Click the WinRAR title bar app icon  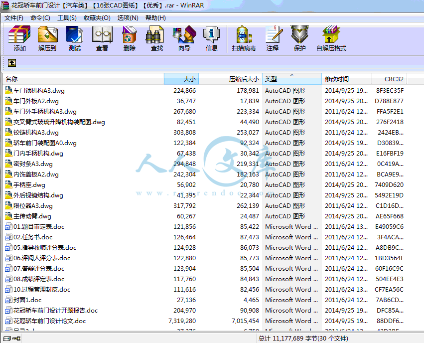coord(5,5)
